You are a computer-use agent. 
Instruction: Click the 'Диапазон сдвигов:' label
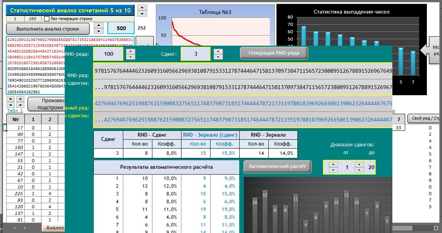(352, 145)
